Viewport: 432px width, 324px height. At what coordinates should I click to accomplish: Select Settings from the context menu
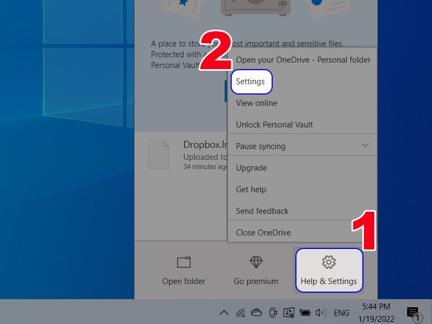point(251,82)
